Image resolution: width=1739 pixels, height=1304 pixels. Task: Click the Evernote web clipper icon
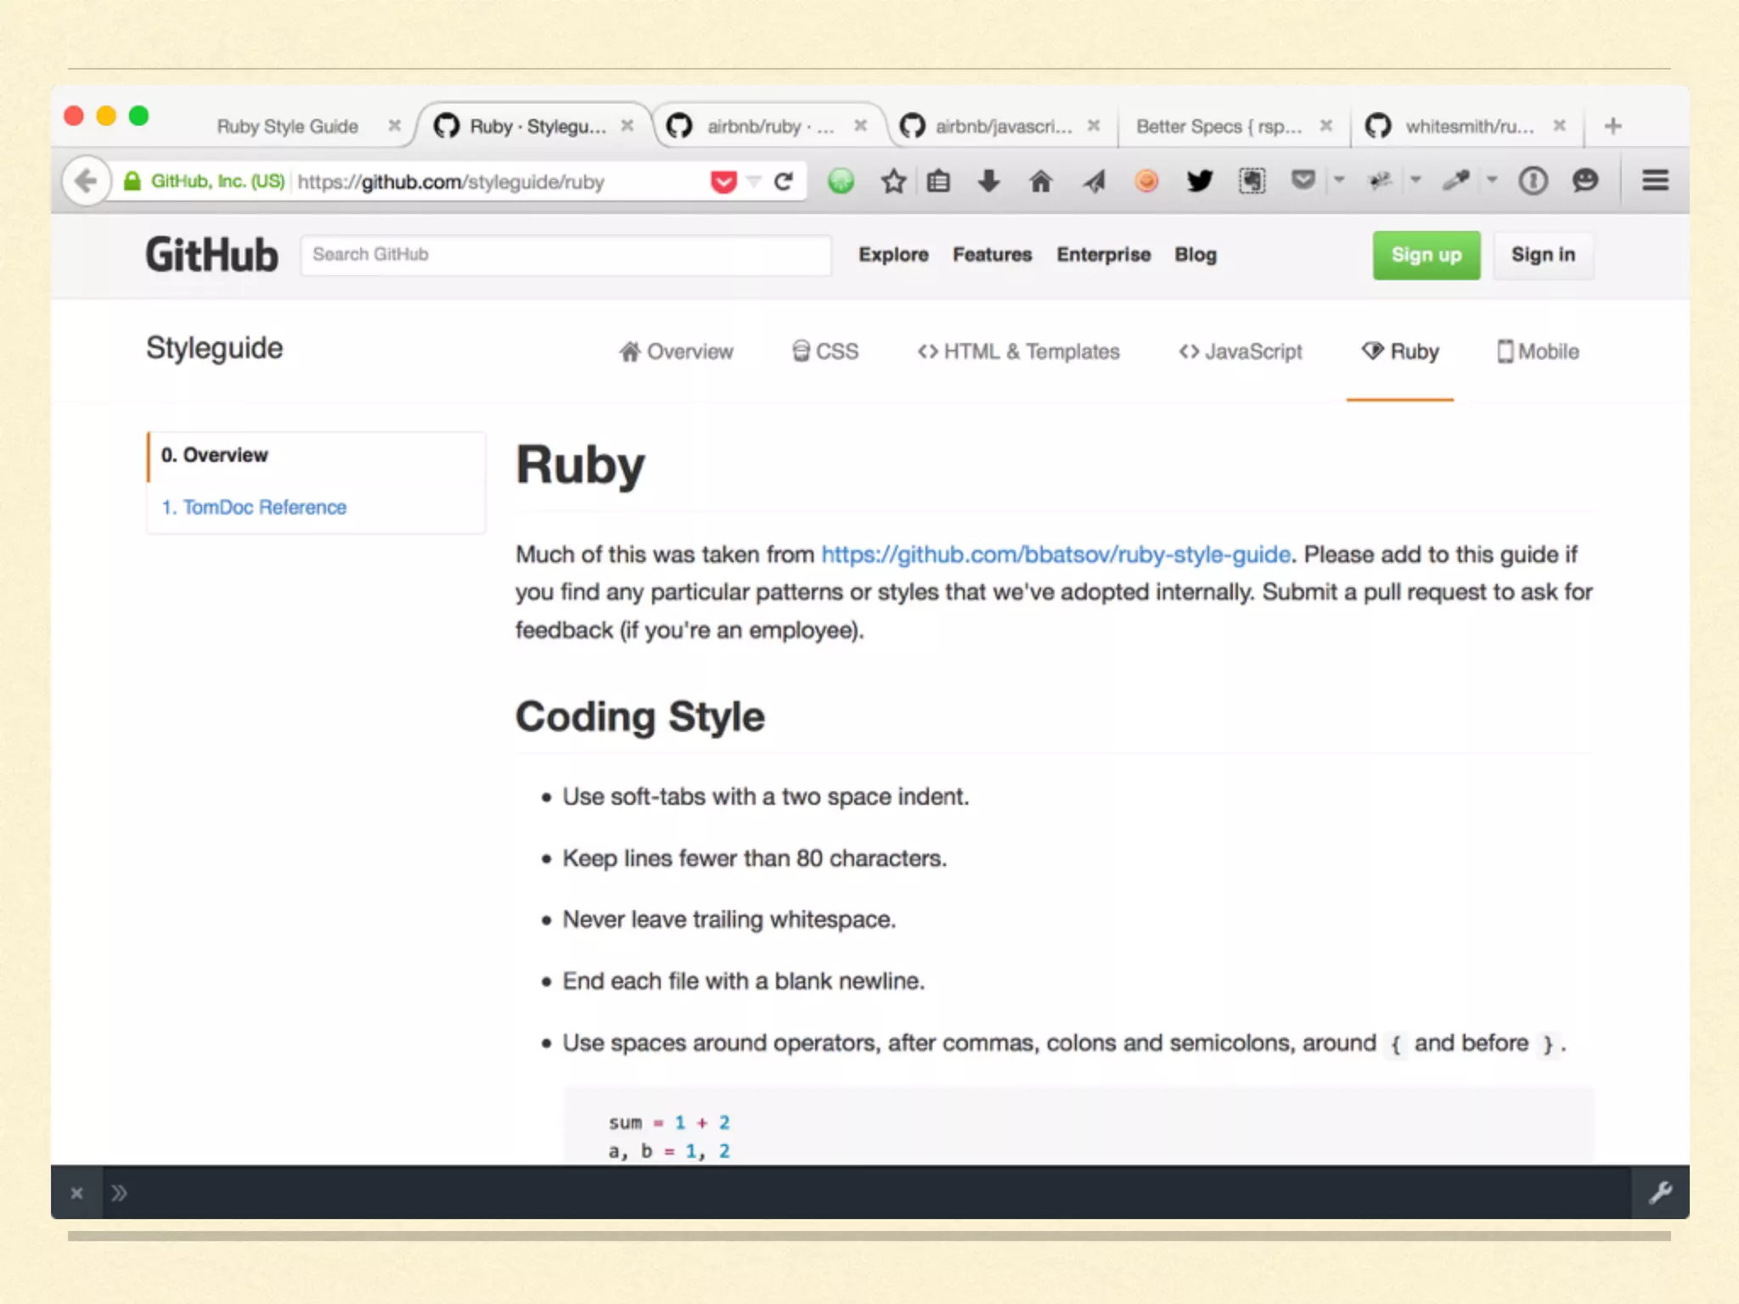(x=1252, y=181)
